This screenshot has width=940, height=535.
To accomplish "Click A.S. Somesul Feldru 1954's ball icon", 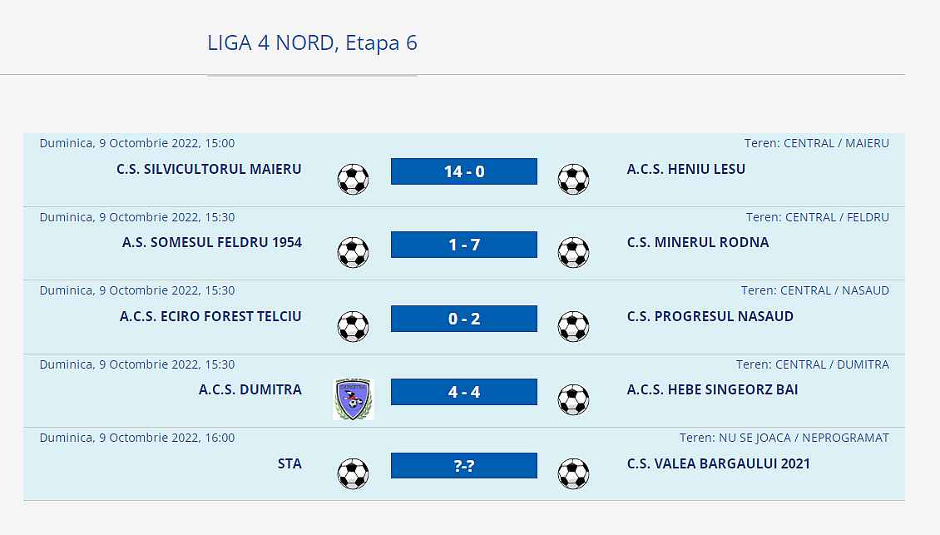I will pyautogui.click(x=353, y=252).
